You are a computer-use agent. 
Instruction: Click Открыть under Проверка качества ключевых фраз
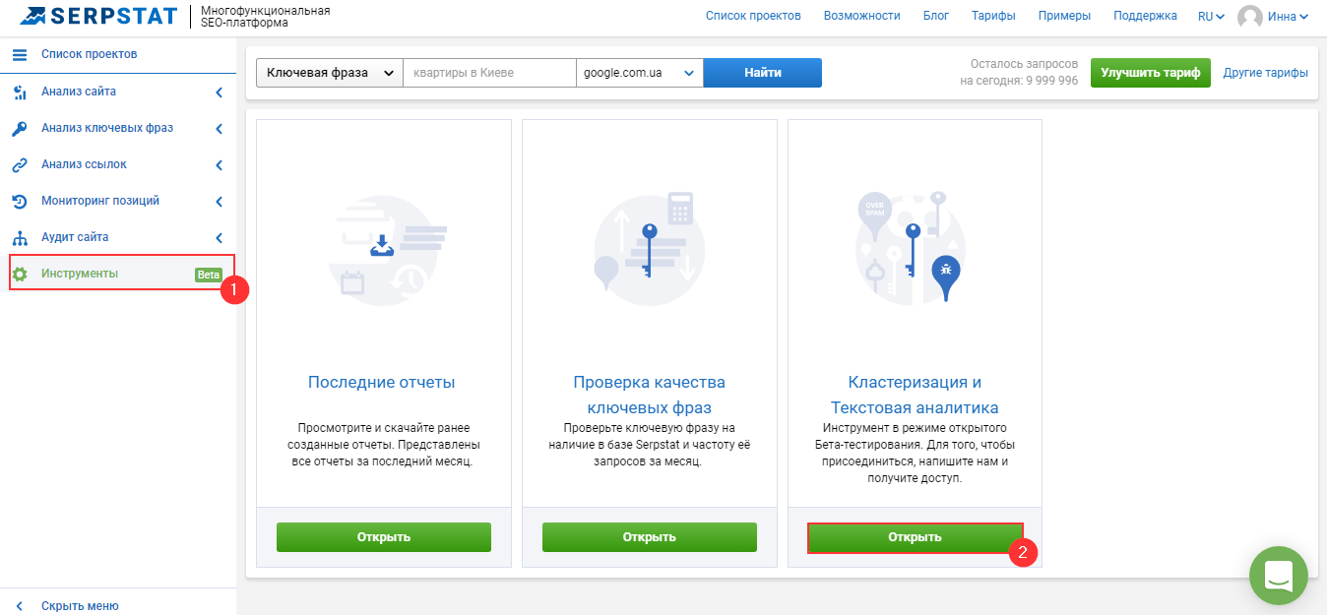[649, 537]
